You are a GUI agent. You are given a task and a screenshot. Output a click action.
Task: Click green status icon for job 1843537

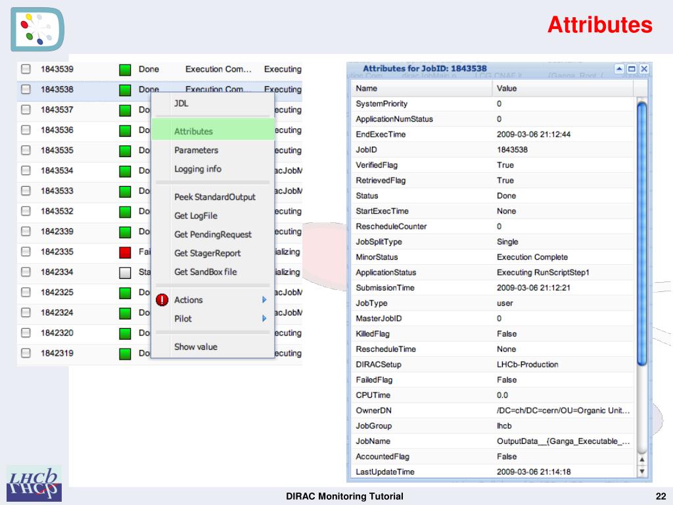point(125,110)
